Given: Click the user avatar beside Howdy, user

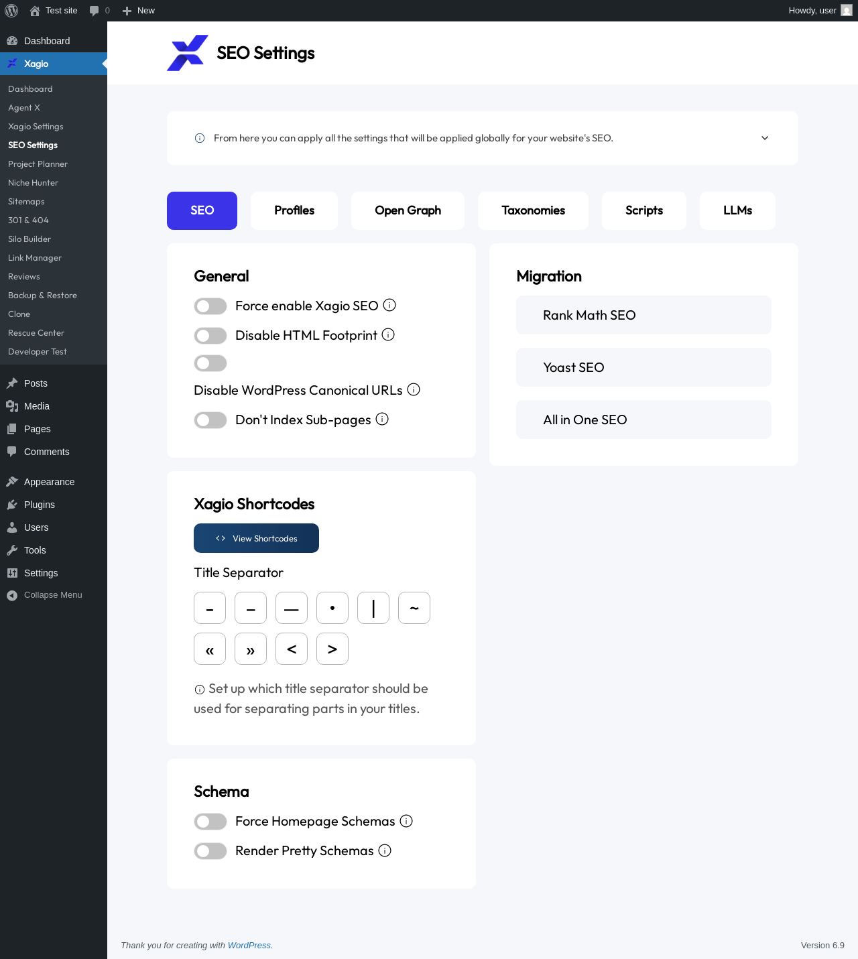Looking at the screenshot, I should pyautogui.click(x=847, y=11).
